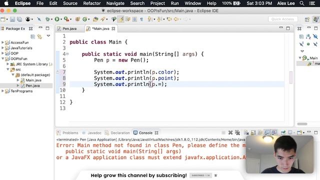Toggle Mark Occurrences highlighter icon
320x180 pixels.
[x=121, y=19]
